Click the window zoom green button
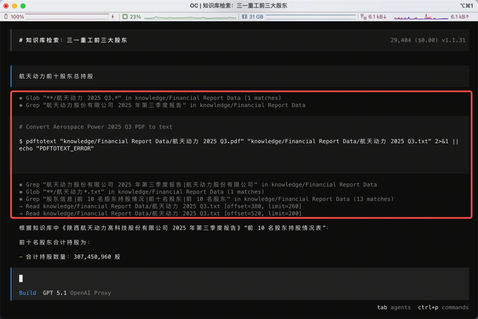The width and height of the screenshot is (478, 319). [23, 6]
